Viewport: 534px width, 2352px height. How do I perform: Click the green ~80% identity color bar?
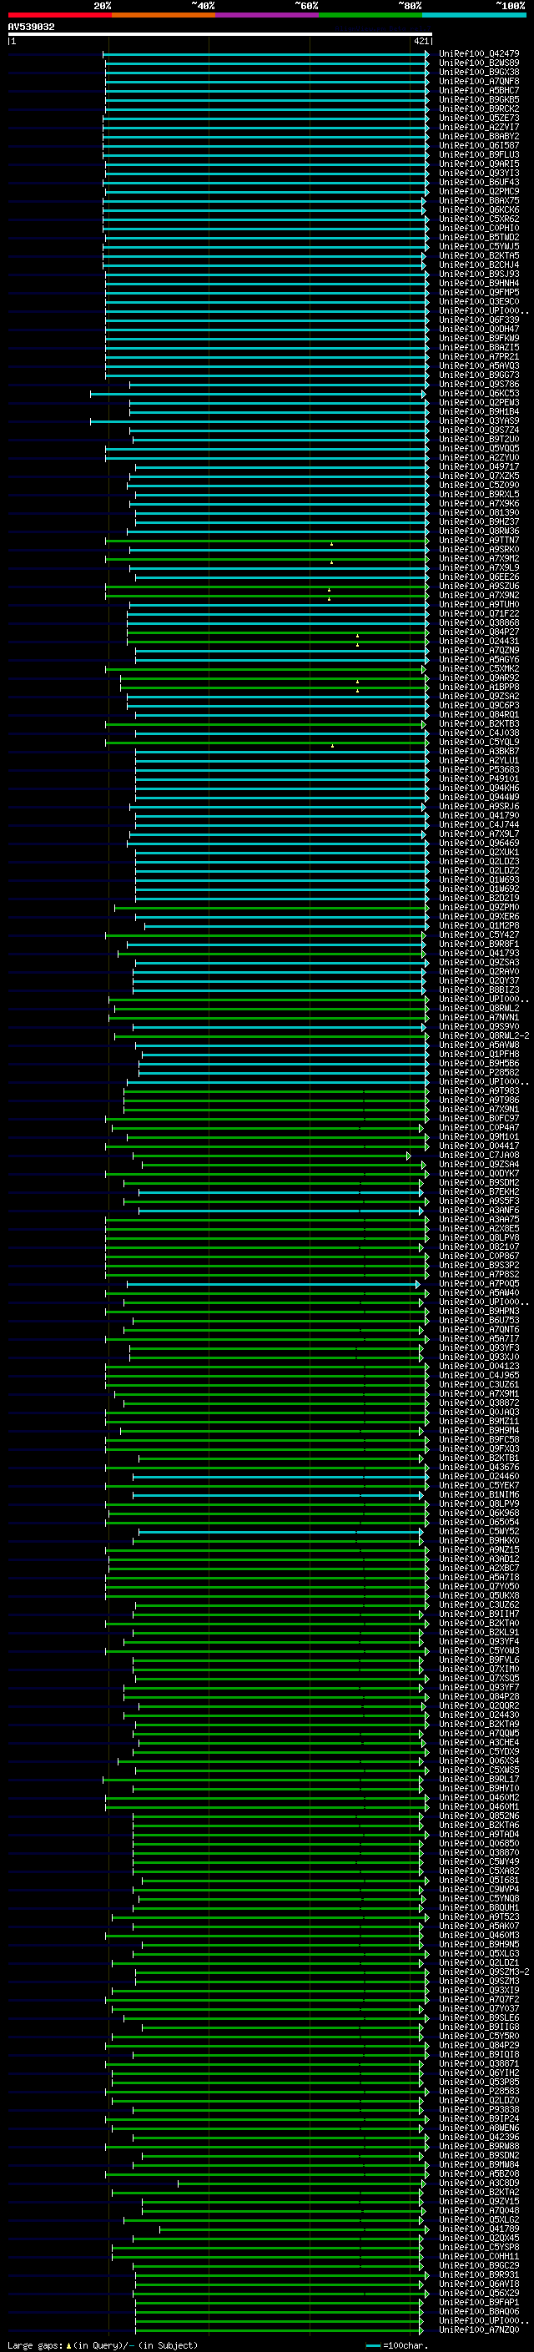370,15
